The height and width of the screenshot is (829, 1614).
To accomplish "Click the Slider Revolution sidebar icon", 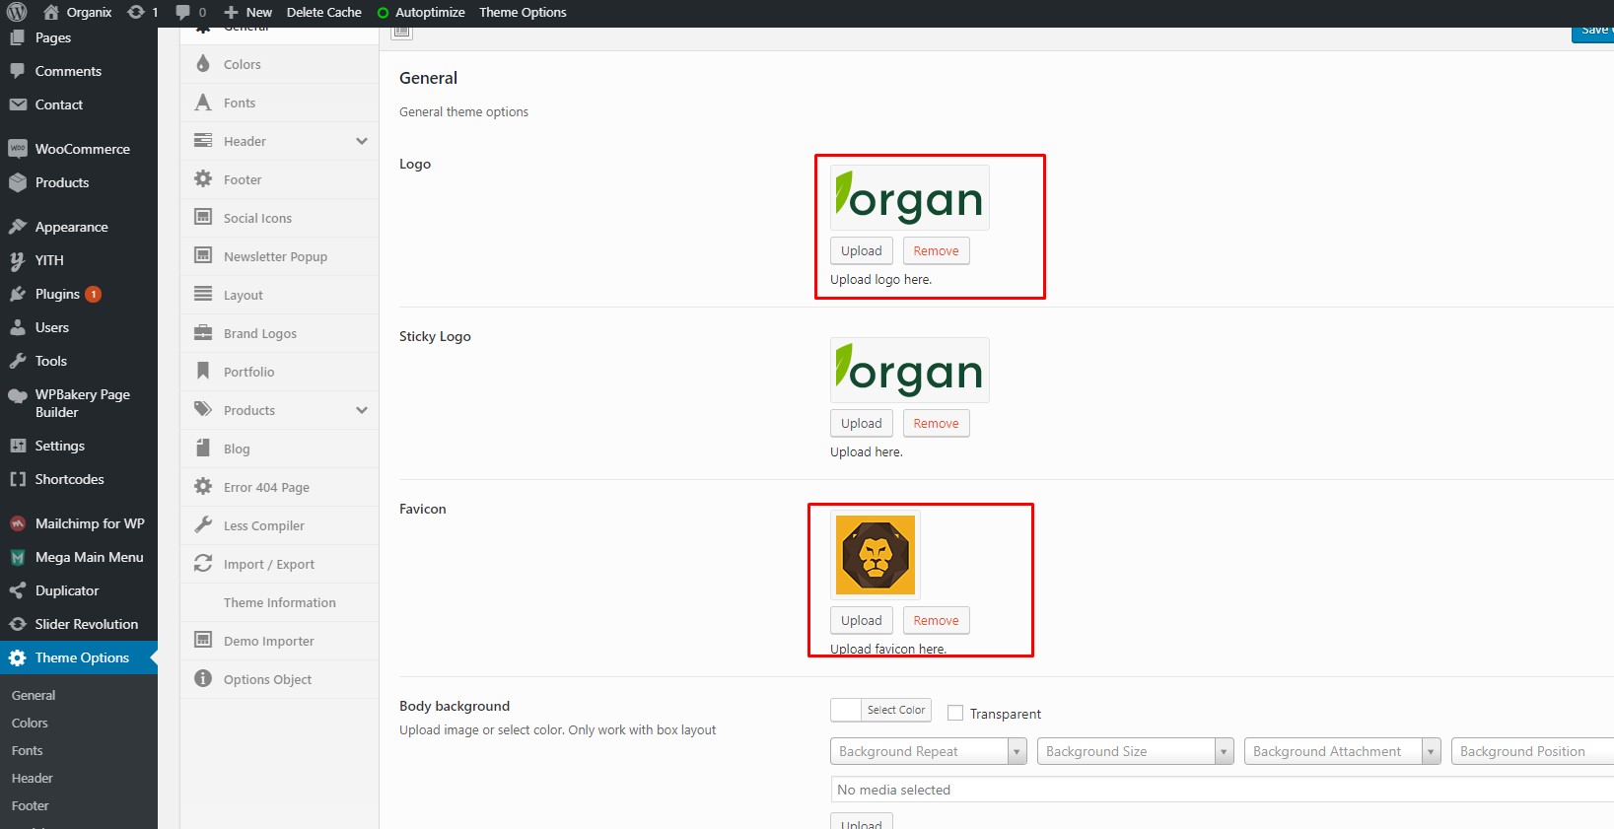I will 18,624.
